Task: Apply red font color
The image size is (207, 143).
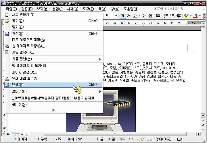Action: click(195, 16)
